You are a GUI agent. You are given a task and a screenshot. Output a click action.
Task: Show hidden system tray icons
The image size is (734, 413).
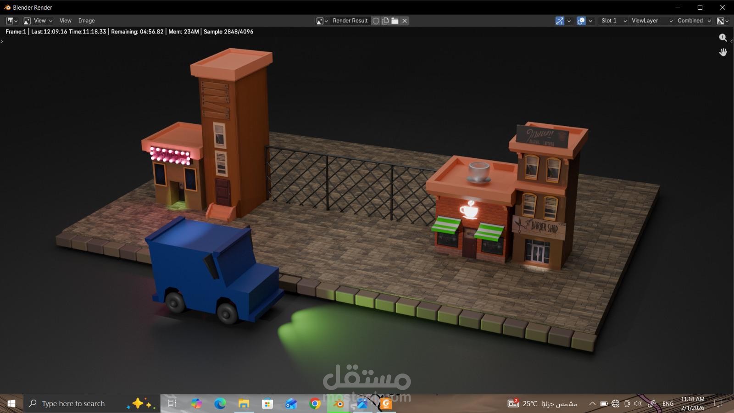tap(592, 403)
